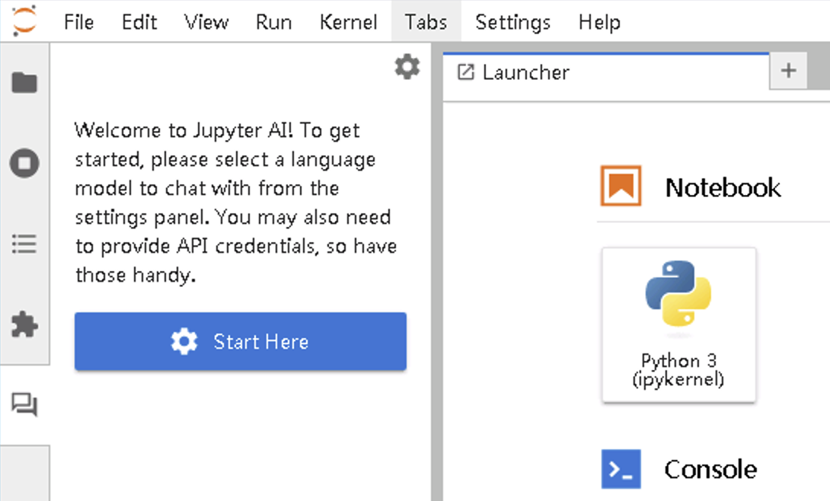Click the Jupyter logo in menu bar
830x501 pixels.
click(x=24, y=21)
